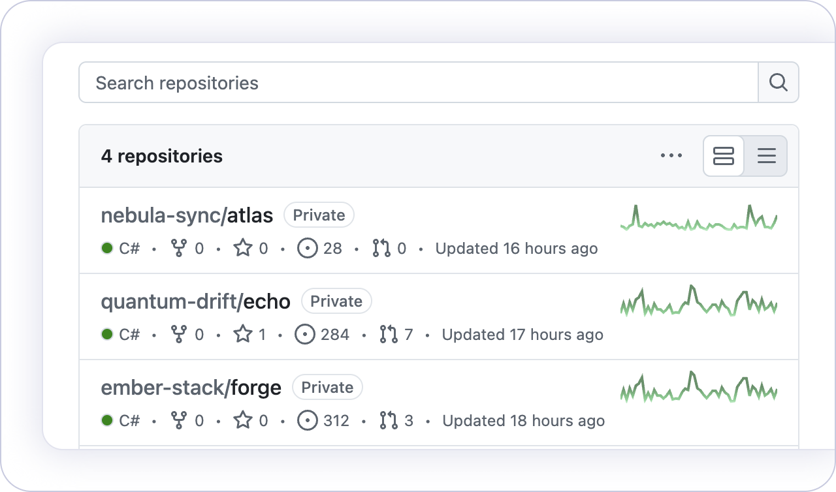The width and height of the screenshot is (836, 492).
Task: Click the green C# language dot for echo
Action: point(107,334)
